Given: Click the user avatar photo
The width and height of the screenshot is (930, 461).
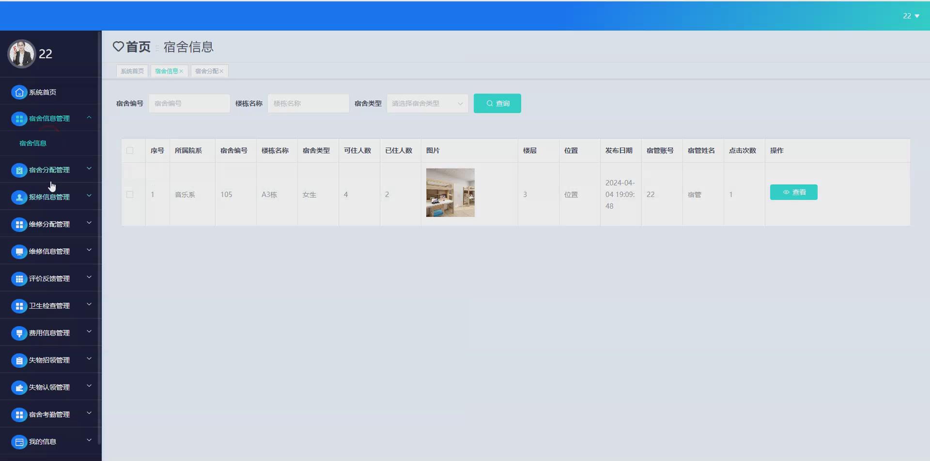Looking at the screenshot, I should [x=21, y=54].
